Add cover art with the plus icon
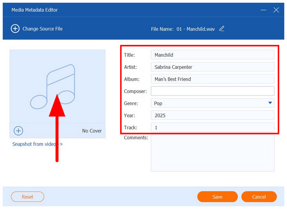The image size is (287, 209). coord(18,131)
